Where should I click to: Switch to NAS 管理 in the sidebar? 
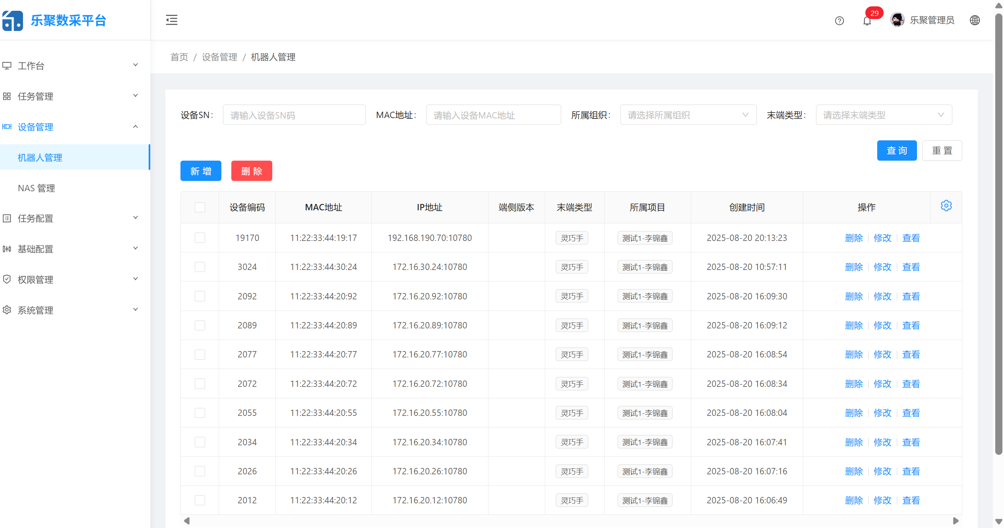pyautogui.click(x=36, y=188)
